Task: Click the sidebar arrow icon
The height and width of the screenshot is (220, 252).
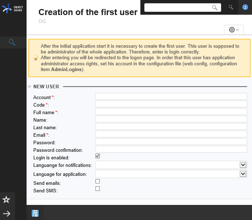Action: (x=6, y=214)
